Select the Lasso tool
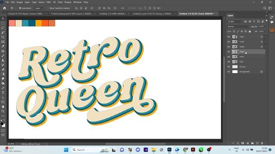Screen dimensions: 275x154 [x=3, y=28]
